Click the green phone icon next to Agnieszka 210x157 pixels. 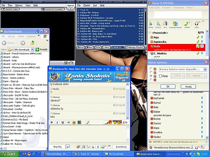(198, 41)
